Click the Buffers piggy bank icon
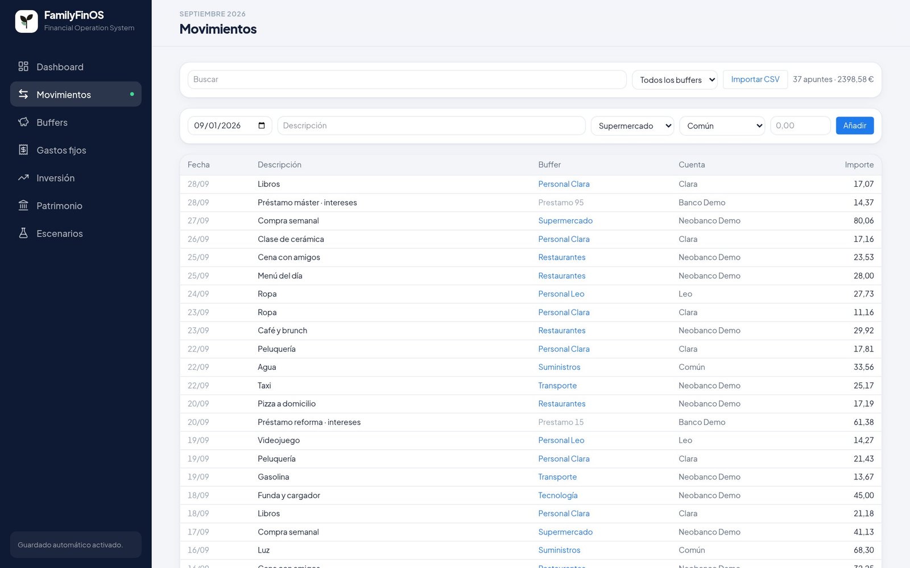The height and width of the screenshot is (568, 910). pos(23,122)
